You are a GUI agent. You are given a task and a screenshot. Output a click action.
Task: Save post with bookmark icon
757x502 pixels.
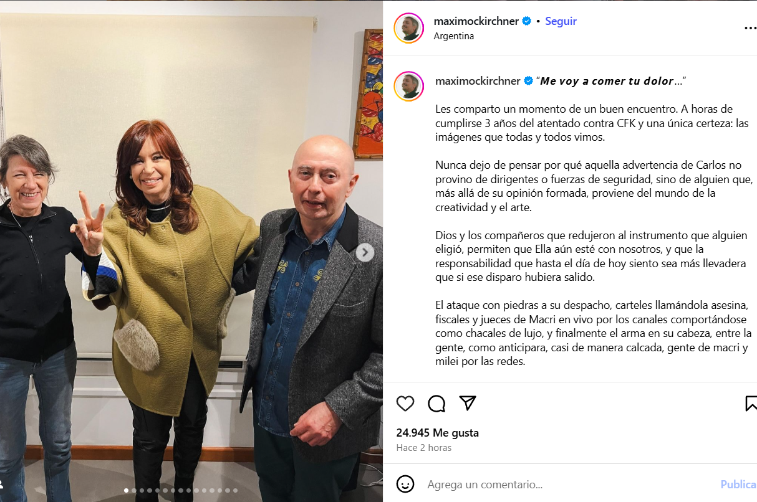(751, 404)
